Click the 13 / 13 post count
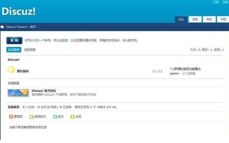 [x=157, y=71]
